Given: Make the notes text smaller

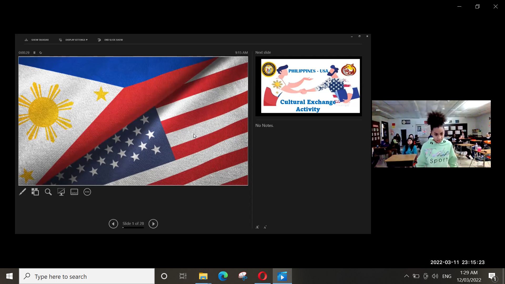Looking at the screenshot, I should [265, 227].
